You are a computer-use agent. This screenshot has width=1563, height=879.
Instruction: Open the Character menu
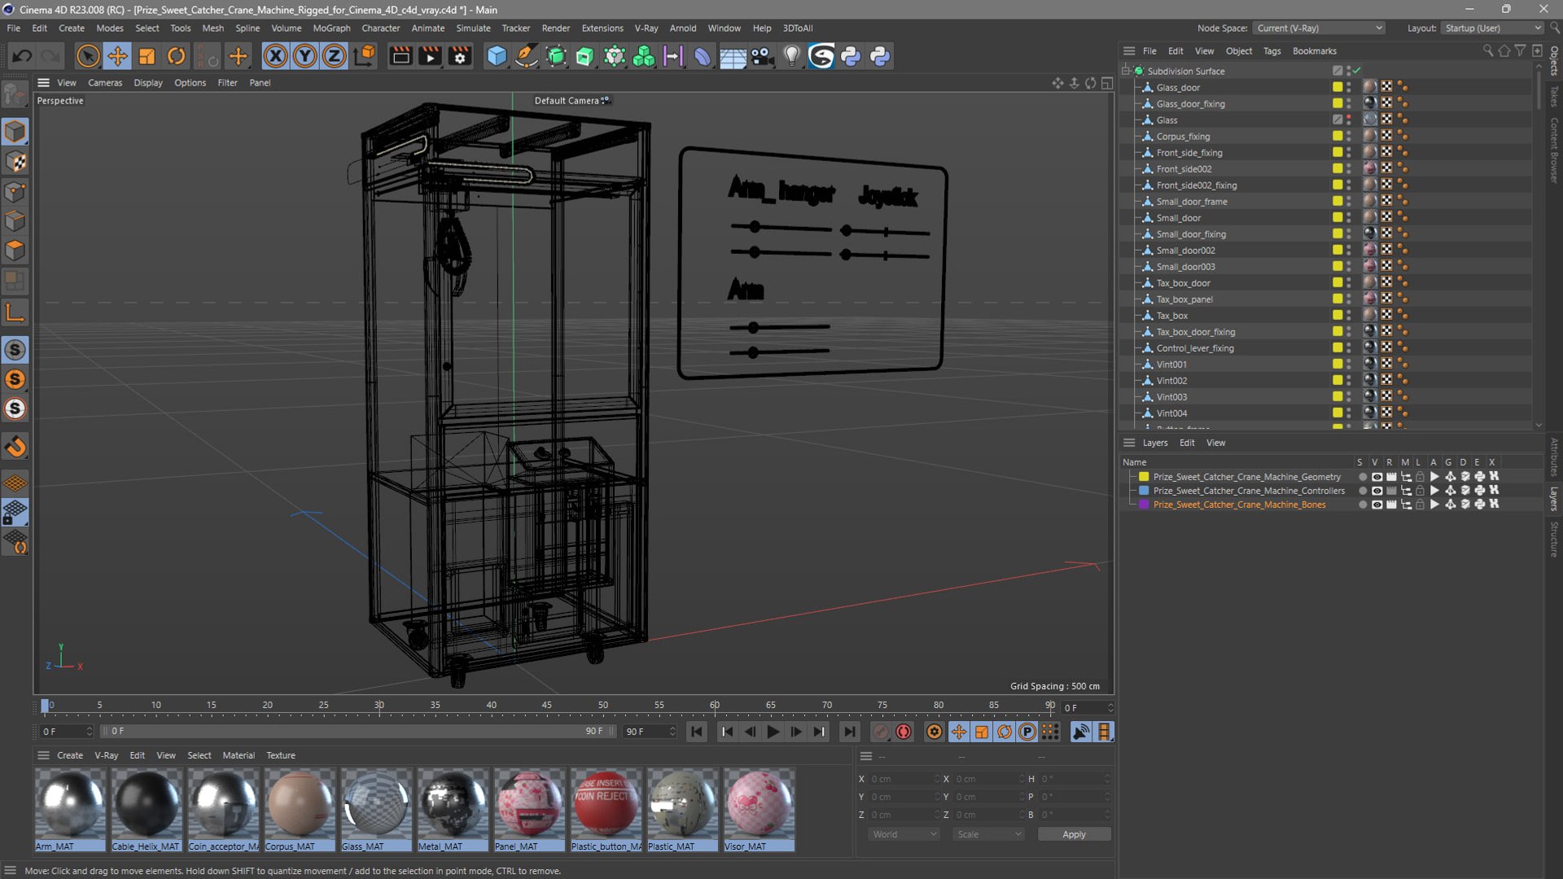pos(380,28)
